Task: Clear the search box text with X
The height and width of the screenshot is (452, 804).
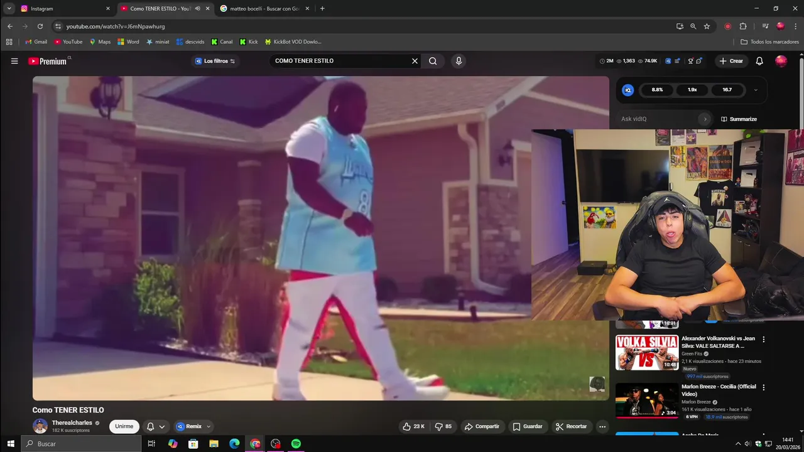Action: [415, 61]
